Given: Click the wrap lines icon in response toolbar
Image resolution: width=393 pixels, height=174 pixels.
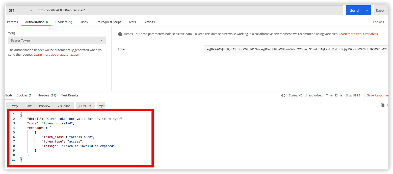Looking at the screenshot, I should (101, 106).
